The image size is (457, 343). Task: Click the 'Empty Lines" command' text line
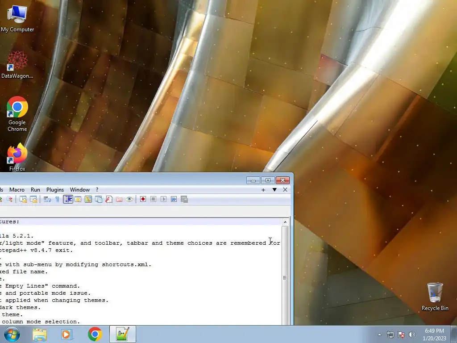40,286
